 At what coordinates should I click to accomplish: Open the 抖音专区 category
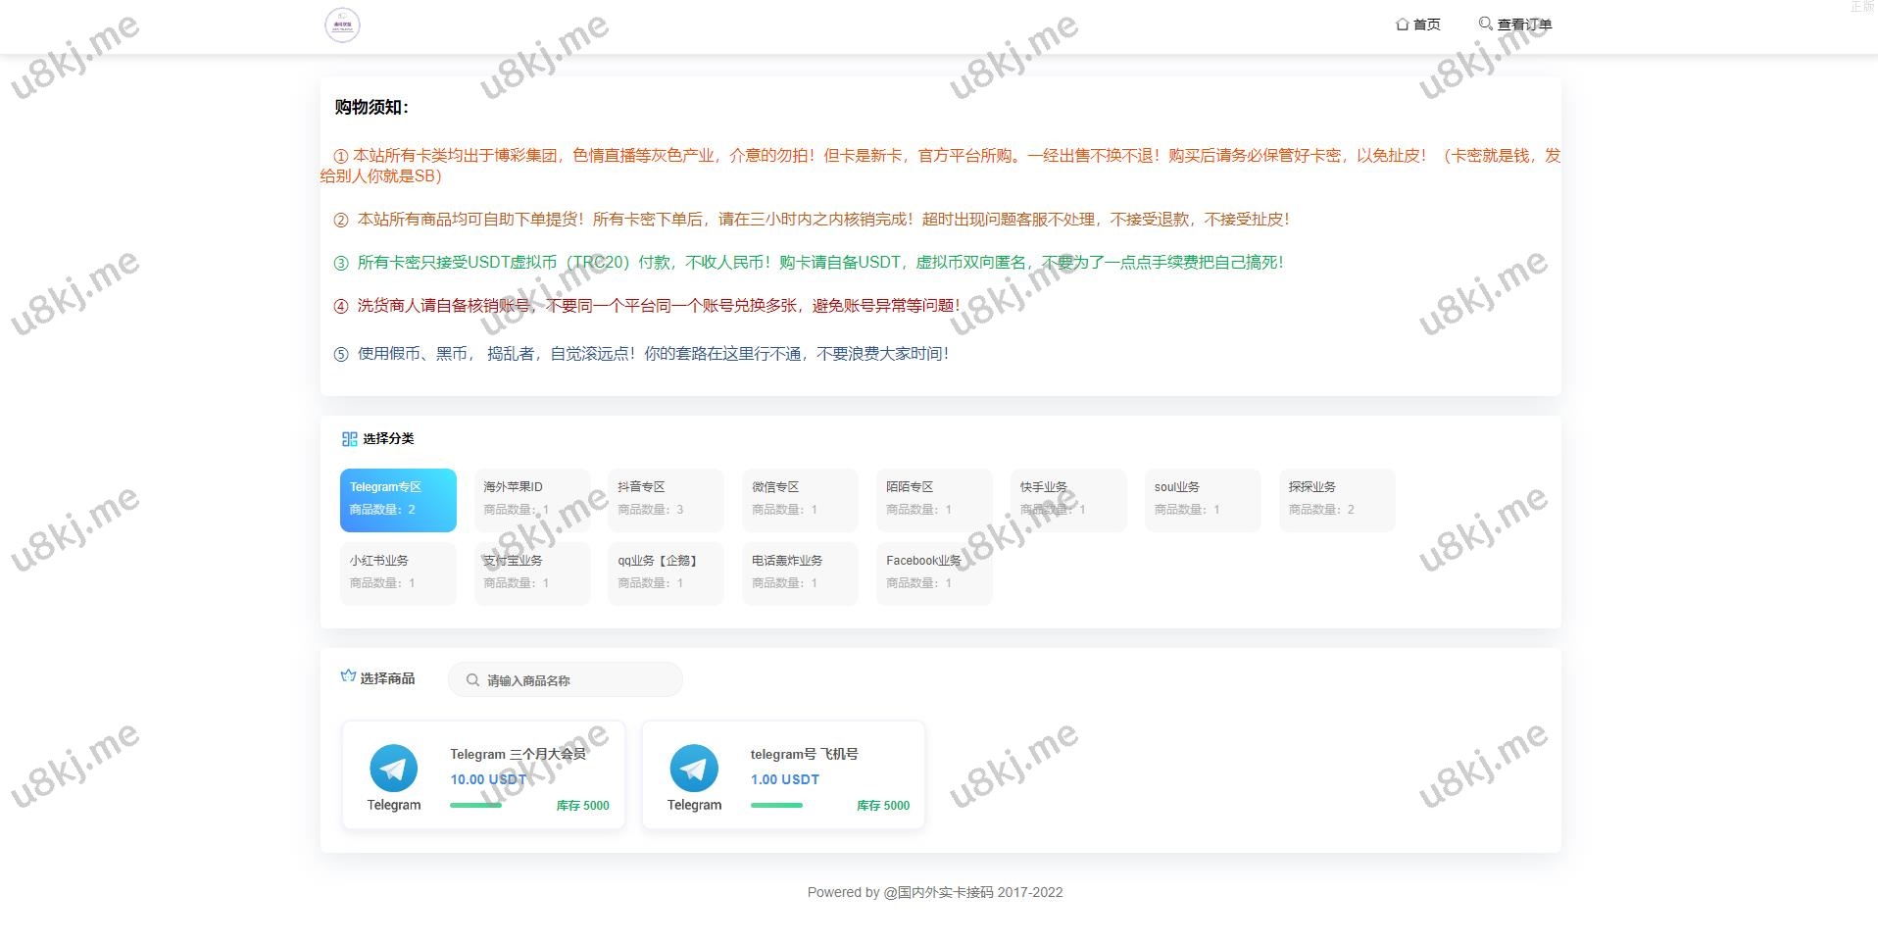point(666,500)
